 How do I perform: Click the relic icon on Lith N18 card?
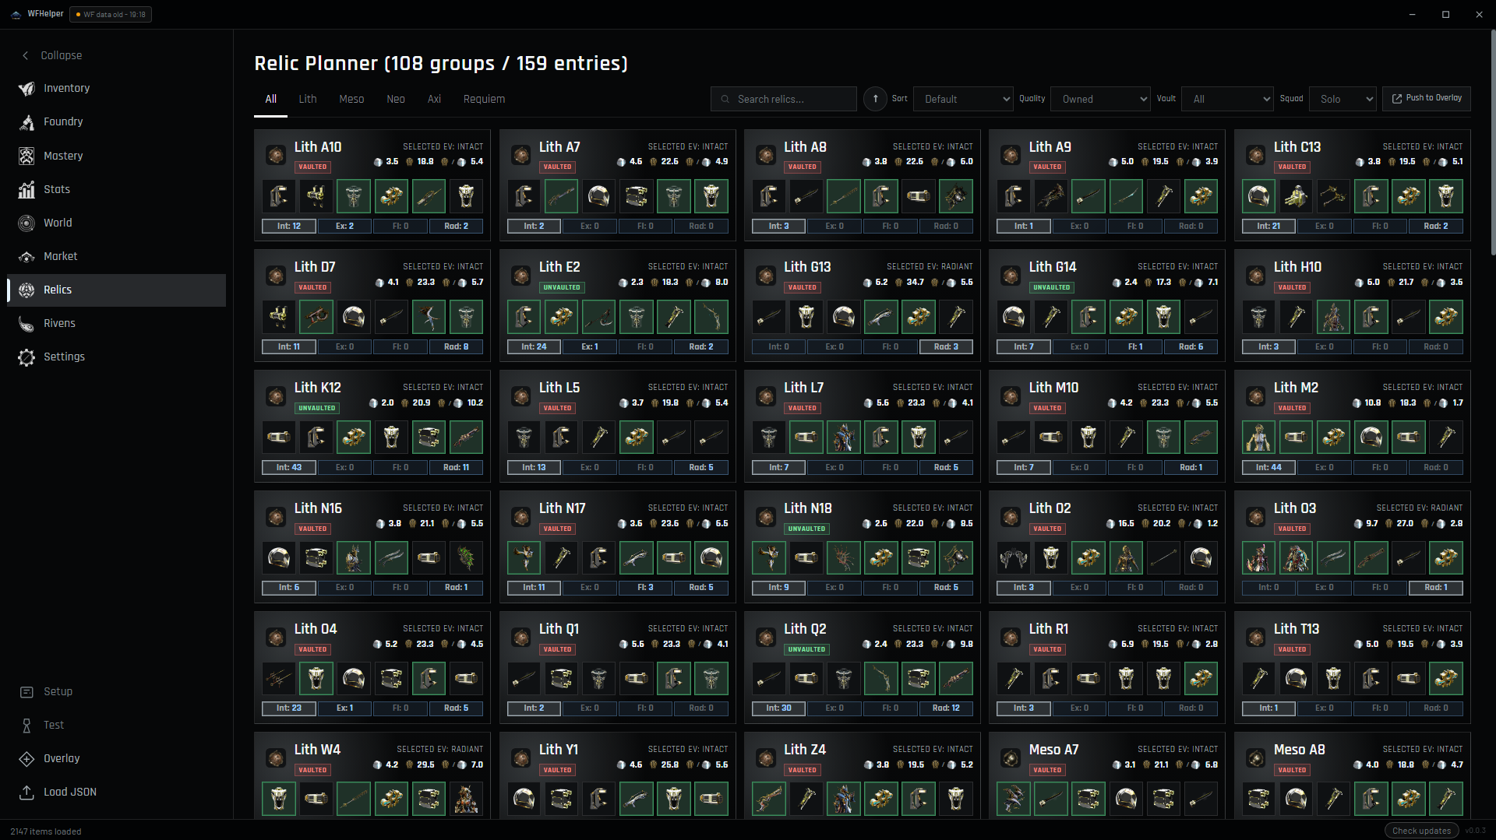[x=766, y=517]
